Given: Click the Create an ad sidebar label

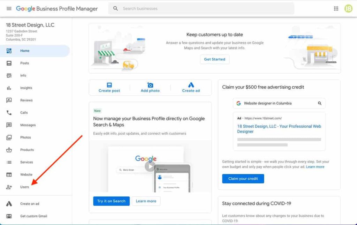Looking at the screenshot, I should (x=30, y=204).
